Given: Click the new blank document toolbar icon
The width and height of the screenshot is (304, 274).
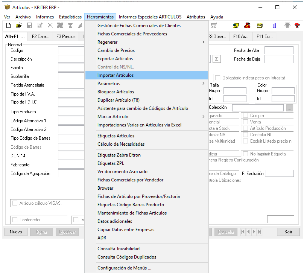Looking at the screenshot, I should coord(8,25).
